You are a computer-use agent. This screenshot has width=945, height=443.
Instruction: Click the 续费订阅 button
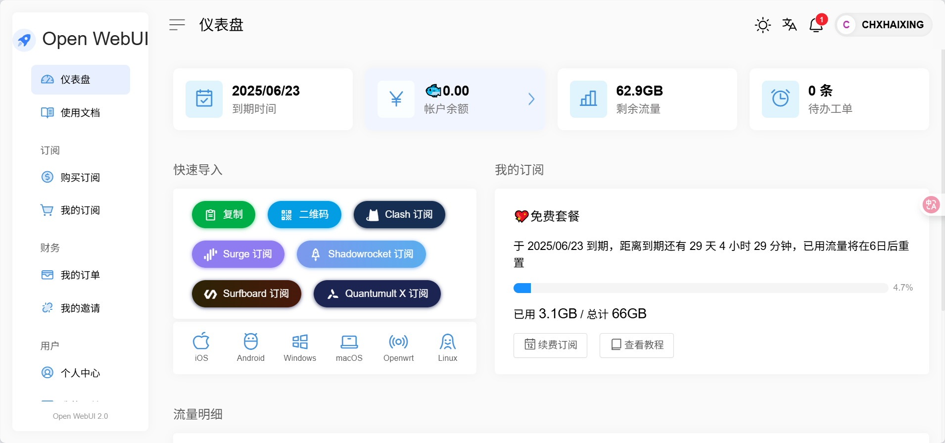tap(550, 345)
